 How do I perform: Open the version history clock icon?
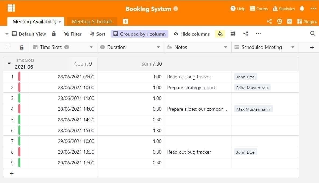pyautogui.click(x=279, y=21)
